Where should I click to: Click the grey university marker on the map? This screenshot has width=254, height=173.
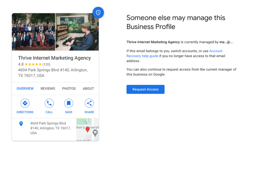(x=95, y=133)
